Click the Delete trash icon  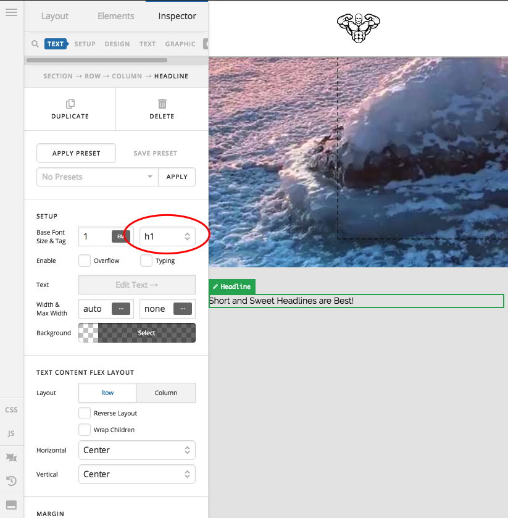pyautogui.click(x=162, y=104)
